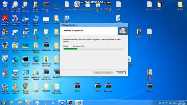Open the Command Prompt shortcut

pyautogui.click(x=25, y=61)
